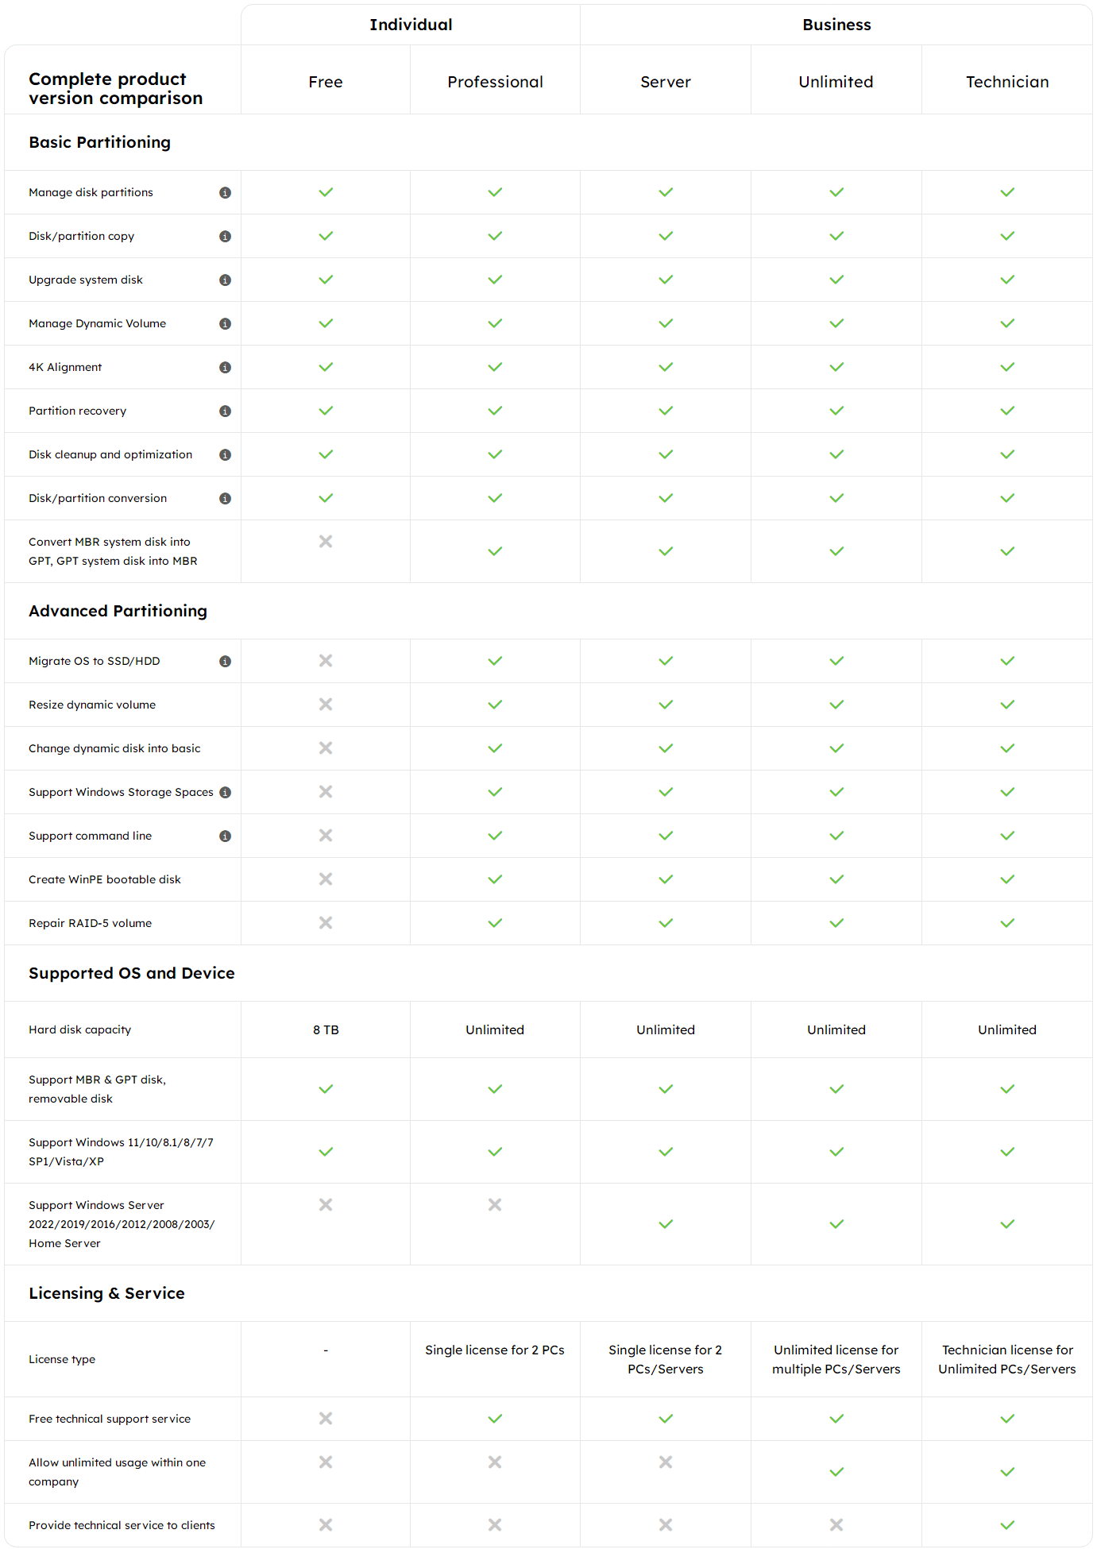Show info for Support Windows Storage Spaces
Viewport: 1097px width, 1549px height.
225,793
